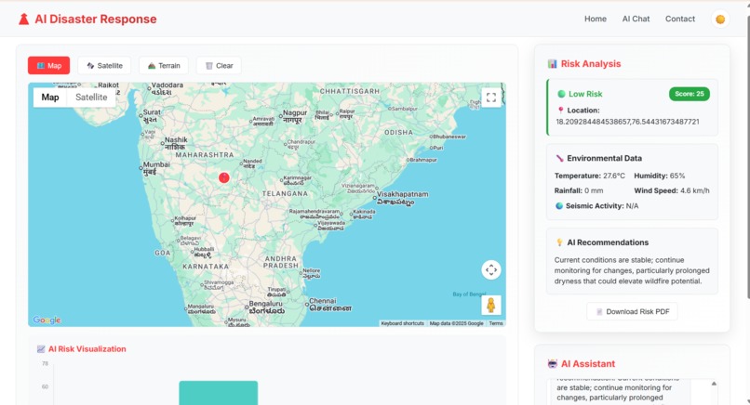750x405 pixels.
Task: Click the AI Assistant robot icon
Action: point(553,363)
